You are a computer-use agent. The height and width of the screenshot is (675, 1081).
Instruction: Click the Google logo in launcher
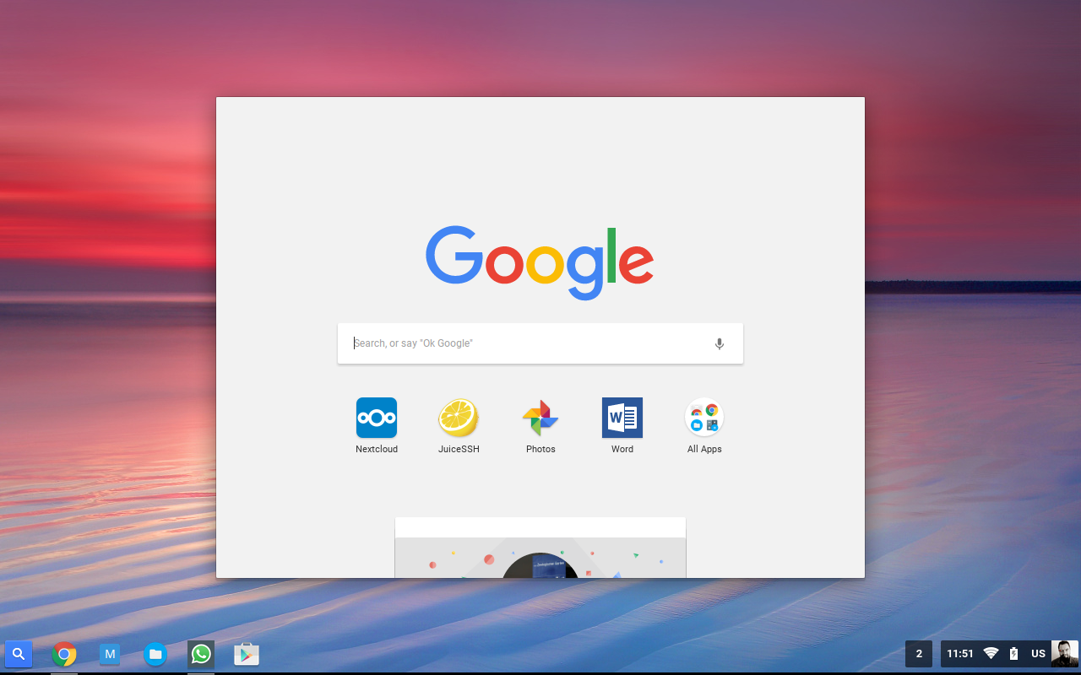(540, 262)
